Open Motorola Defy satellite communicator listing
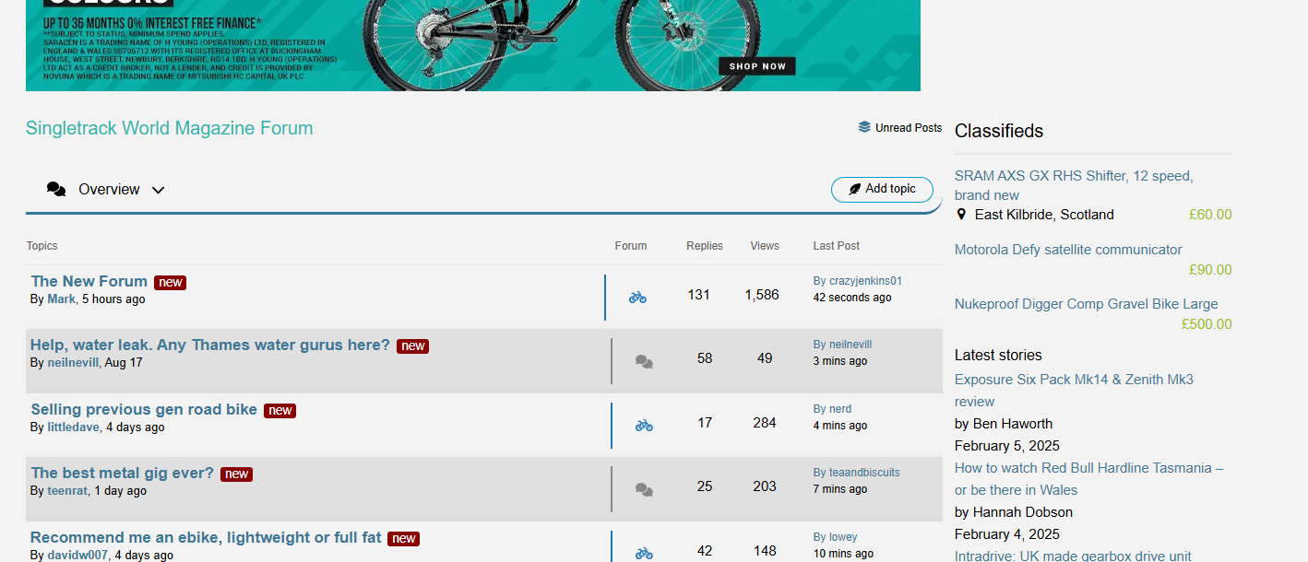Viewport: 1308px width, 562px height. 1067,250
